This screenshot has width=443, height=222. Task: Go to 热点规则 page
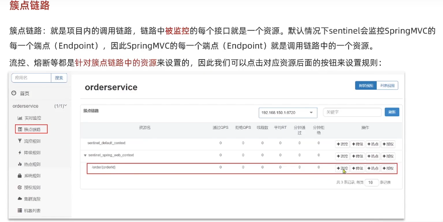[32, 164]
